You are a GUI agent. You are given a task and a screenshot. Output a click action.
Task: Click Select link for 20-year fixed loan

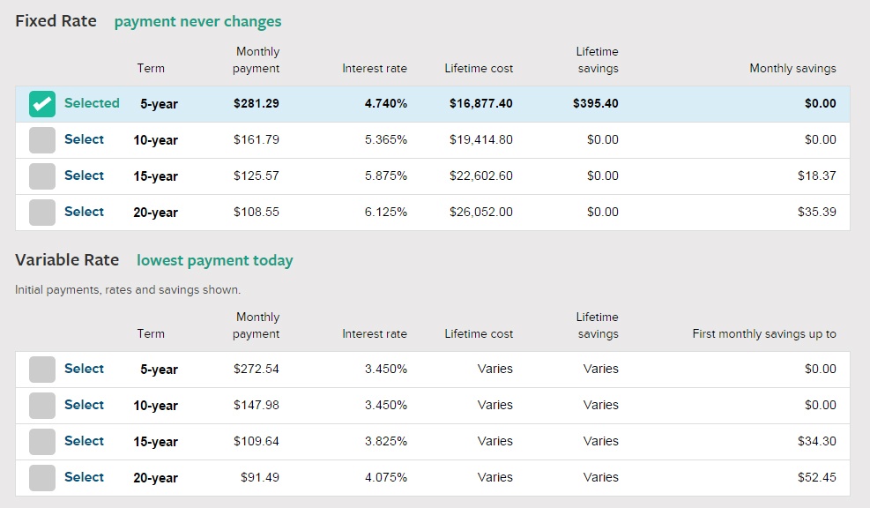point(84,212)
